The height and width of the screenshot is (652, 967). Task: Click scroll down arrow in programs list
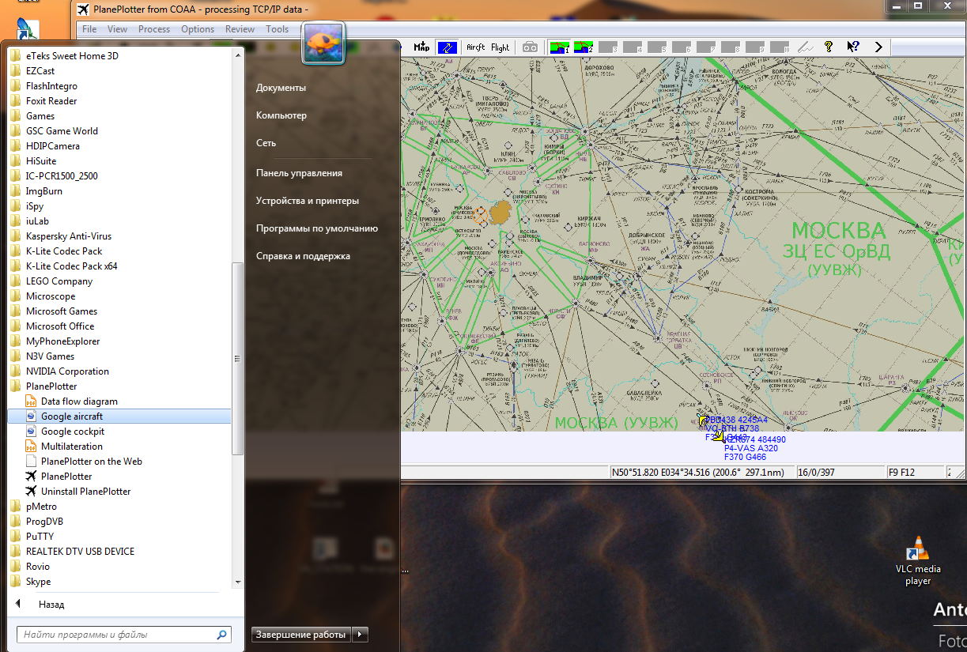pos(237,582)
